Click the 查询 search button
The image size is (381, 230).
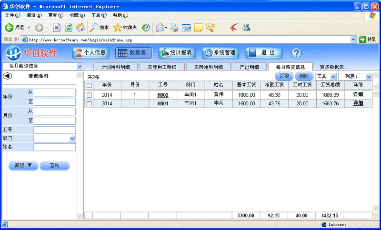[x=54, y=166]
